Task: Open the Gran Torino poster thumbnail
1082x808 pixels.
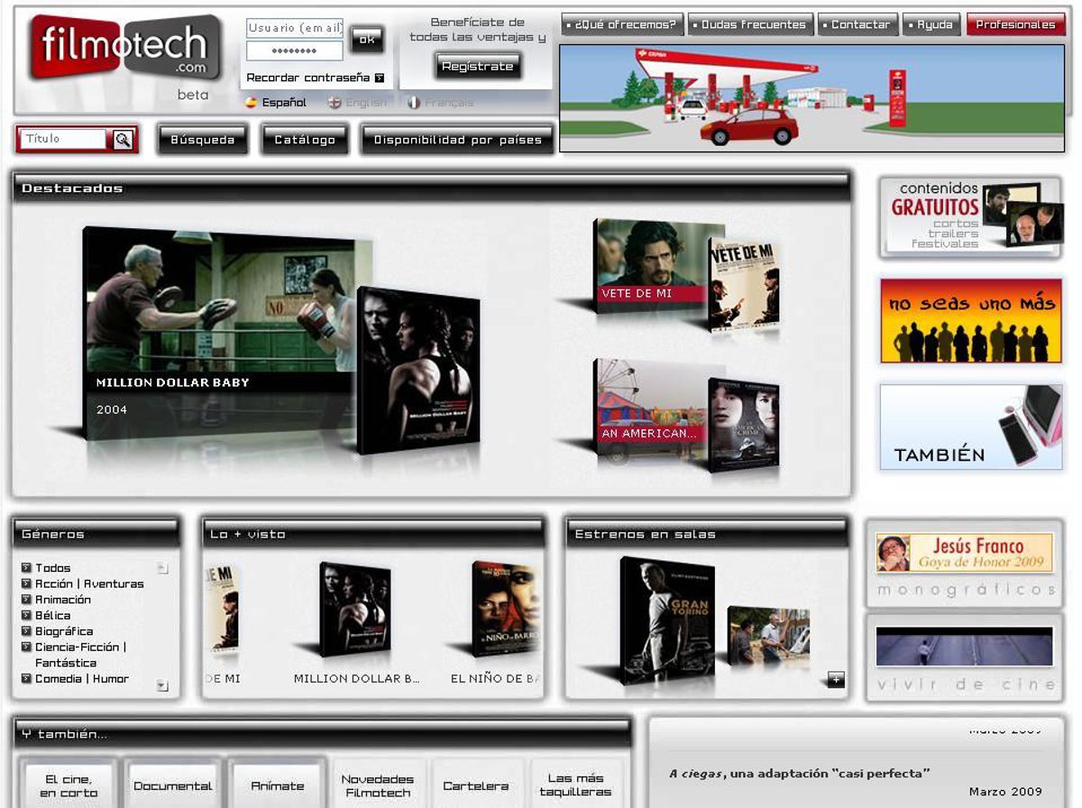Action: point(667,620)
